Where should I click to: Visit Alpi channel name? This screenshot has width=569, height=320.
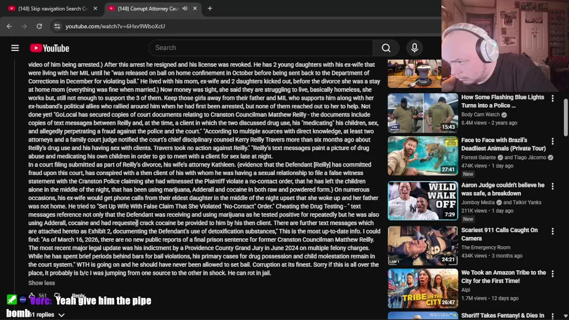click(465, 290)
